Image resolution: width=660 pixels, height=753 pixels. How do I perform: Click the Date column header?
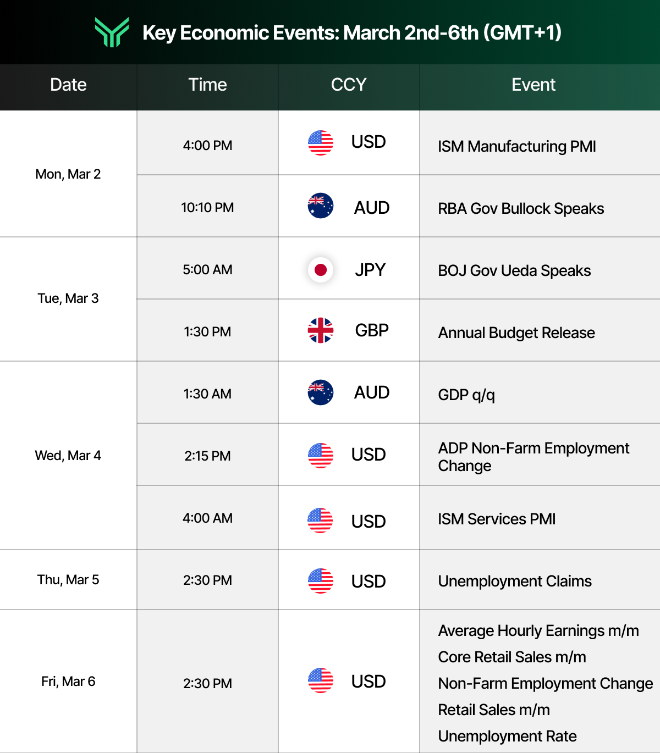(68, 85)
